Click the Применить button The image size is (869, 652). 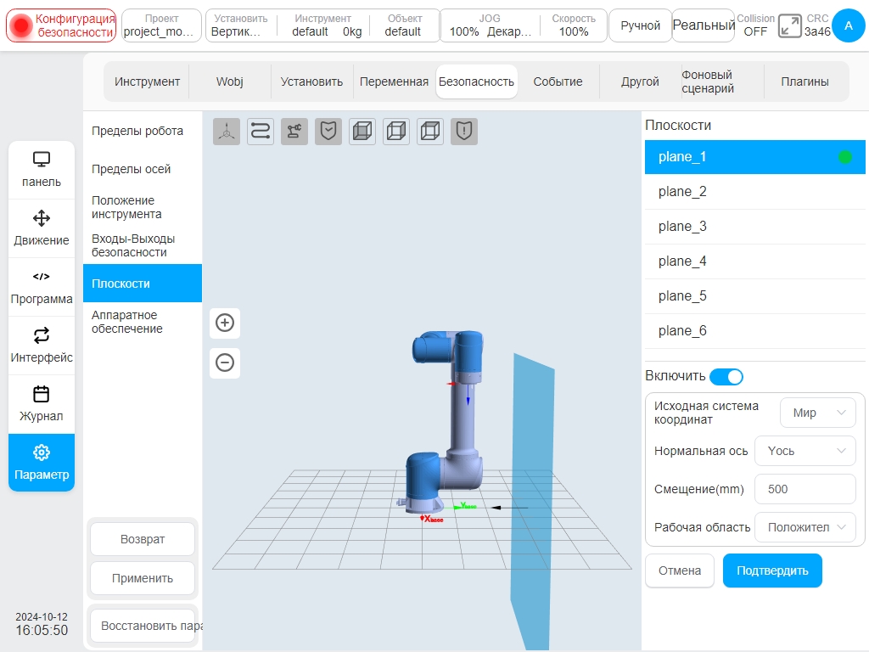pyautogui.click(x=143, y=578)
